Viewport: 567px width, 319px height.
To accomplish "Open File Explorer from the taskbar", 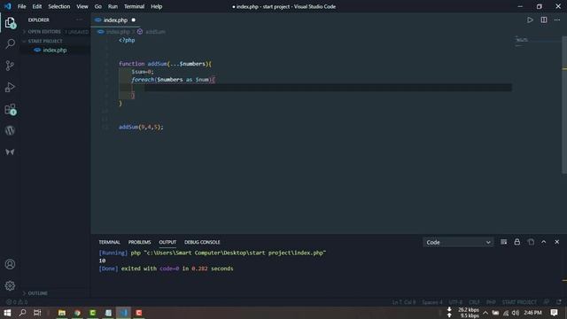I will (x=62, y=313).
